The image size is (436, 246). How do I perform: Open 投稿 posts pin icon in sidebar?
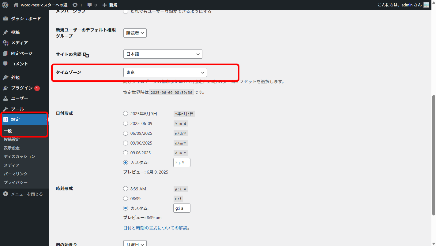[6, 32]
